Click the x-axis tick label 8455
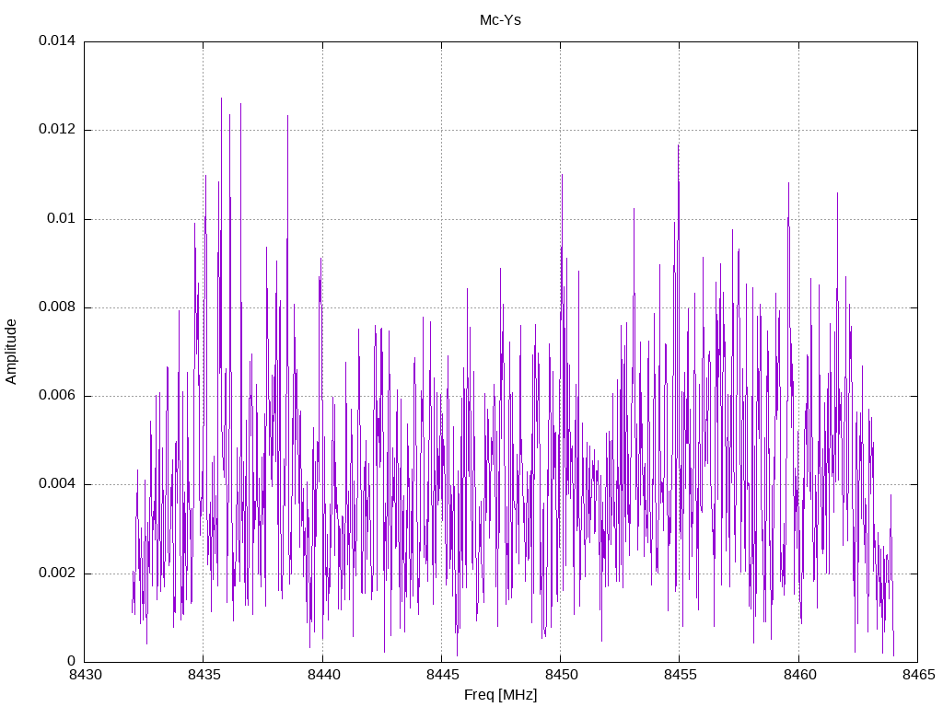Viewport: 943px width, 707px height. coord(681,675)
